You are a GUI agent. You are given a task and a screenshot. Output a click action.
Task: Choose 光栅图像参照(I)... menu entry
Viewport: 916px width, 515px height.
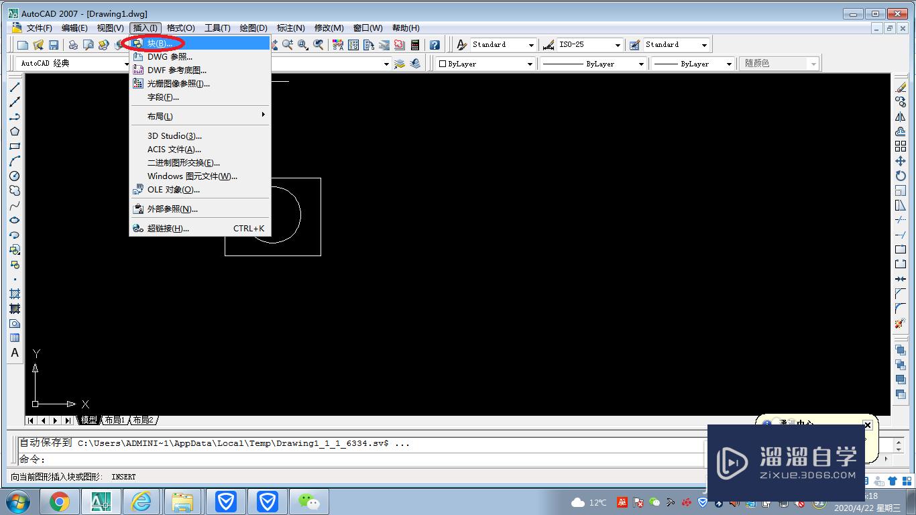200,83
